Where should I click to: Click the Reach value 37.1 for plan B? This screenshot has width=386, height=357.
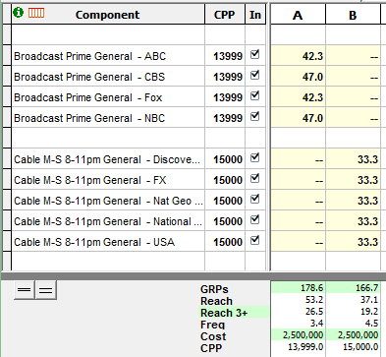pos(369,300)
